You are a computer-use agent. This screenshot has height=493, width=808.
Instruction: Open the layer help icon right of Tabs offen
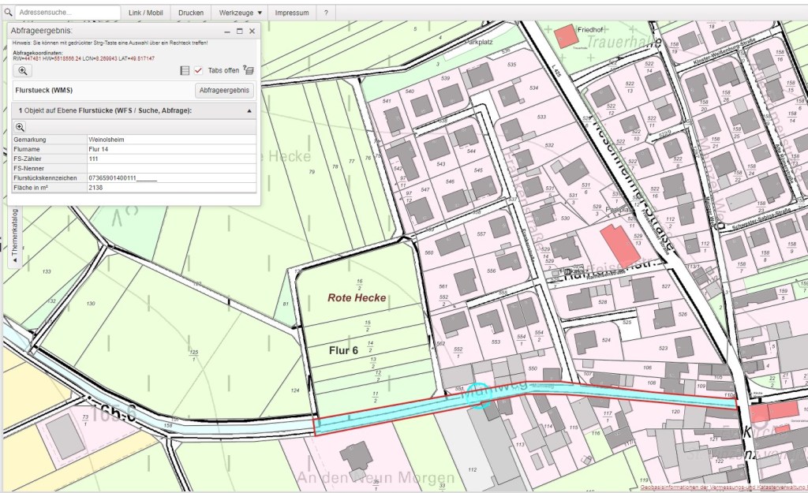tap(249, 71)
